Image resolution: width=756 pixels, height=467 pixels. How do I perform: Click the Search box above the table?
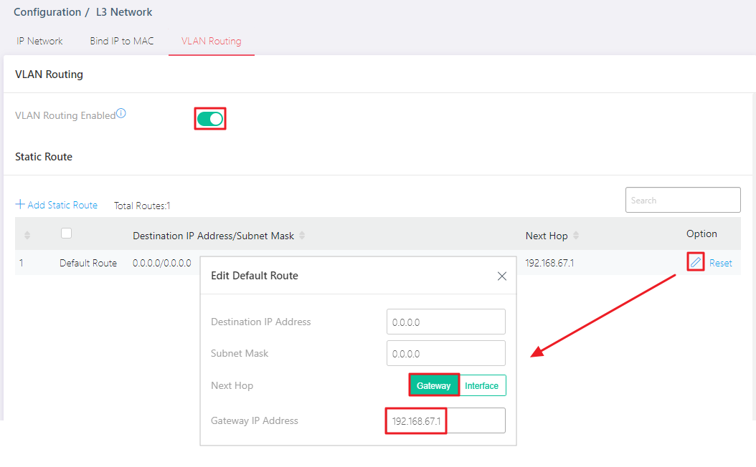click(x=682, y=200)
